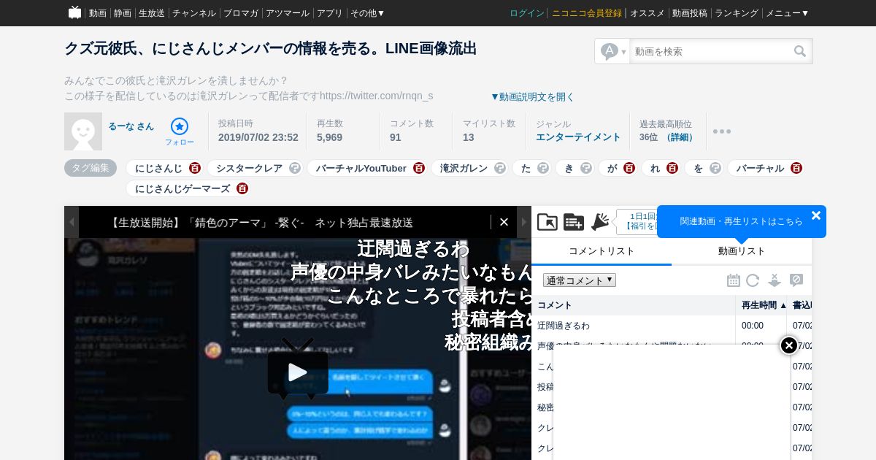Open the 通常コメント dropdown

click(580, 280)
